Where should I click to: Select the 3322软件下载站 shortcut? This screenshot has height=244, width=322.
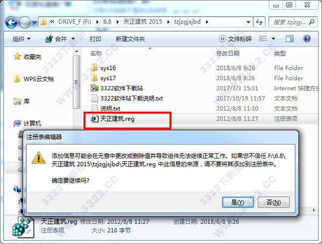pos(117,88)
